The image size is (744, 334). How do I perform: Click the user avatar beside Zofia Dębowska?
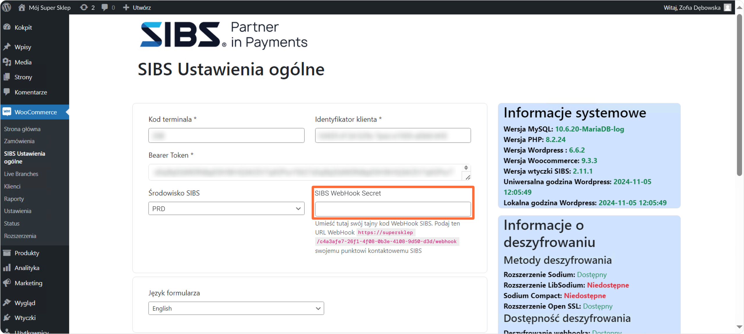(x=727, y=7)
